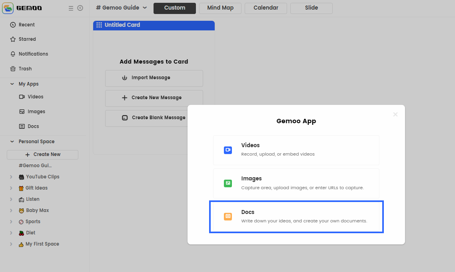Viewport: 455px width, 272px height.
Task: Click the Recent clock icon
Action: (x=13, y=25)
